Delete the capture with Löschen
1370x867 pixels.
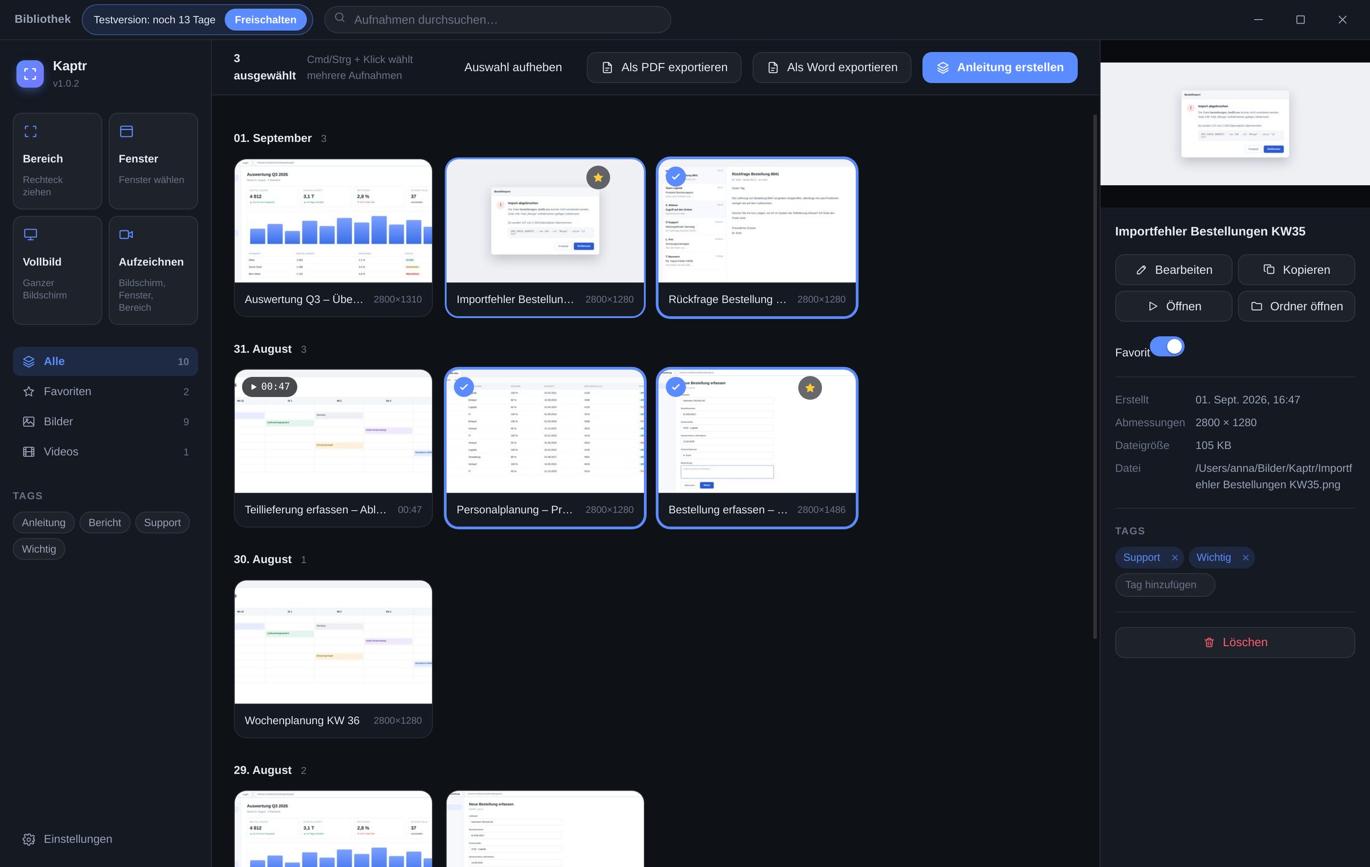pos(1235,642)
